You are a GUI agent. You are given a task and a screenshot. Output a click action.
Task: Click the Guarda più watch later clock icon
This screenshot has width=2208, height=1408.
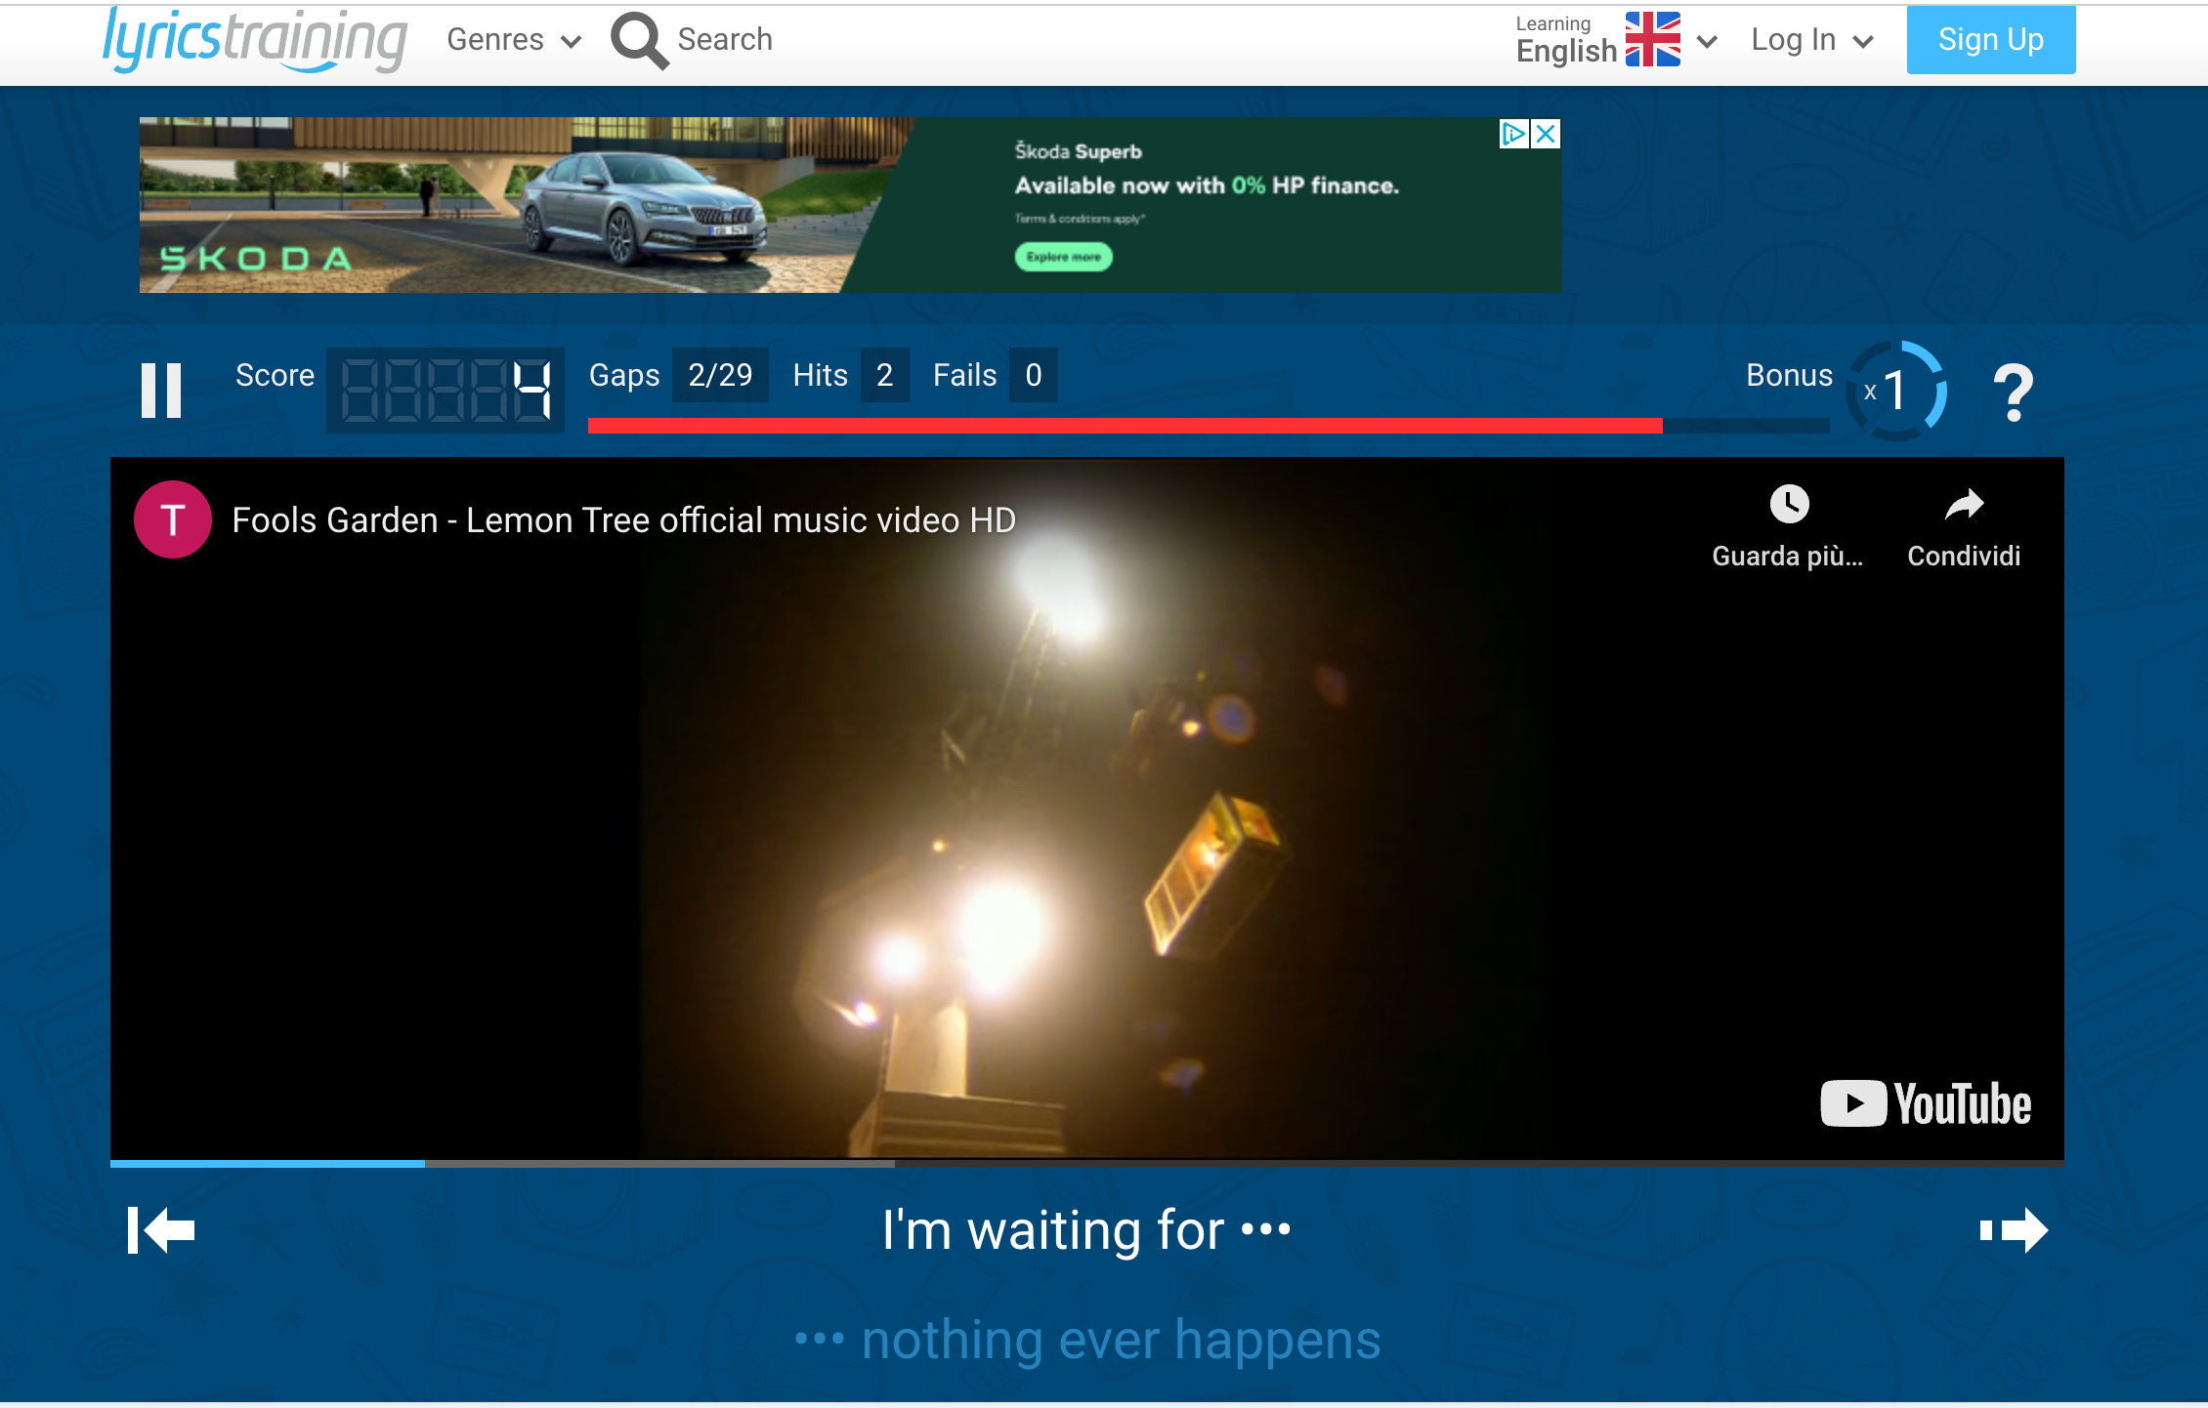[1789, 505]
